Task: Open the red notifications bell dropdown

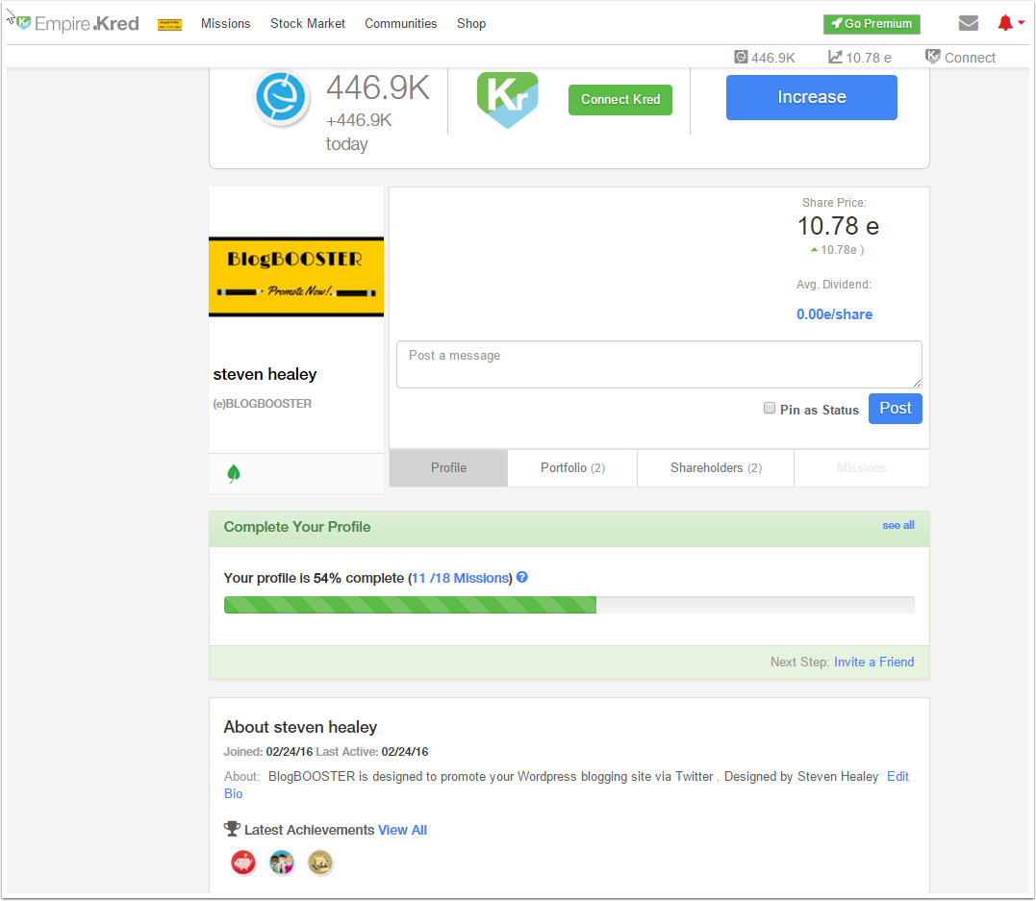Action: [x=1010, y=23]
